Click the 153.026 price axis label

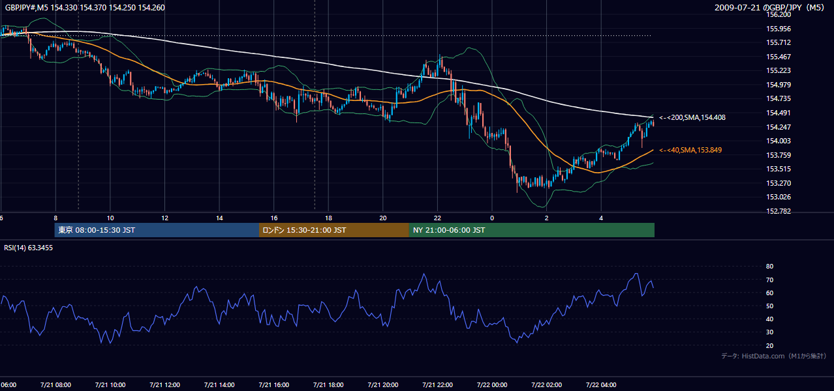pyautogui.click(x=778, y=197)
